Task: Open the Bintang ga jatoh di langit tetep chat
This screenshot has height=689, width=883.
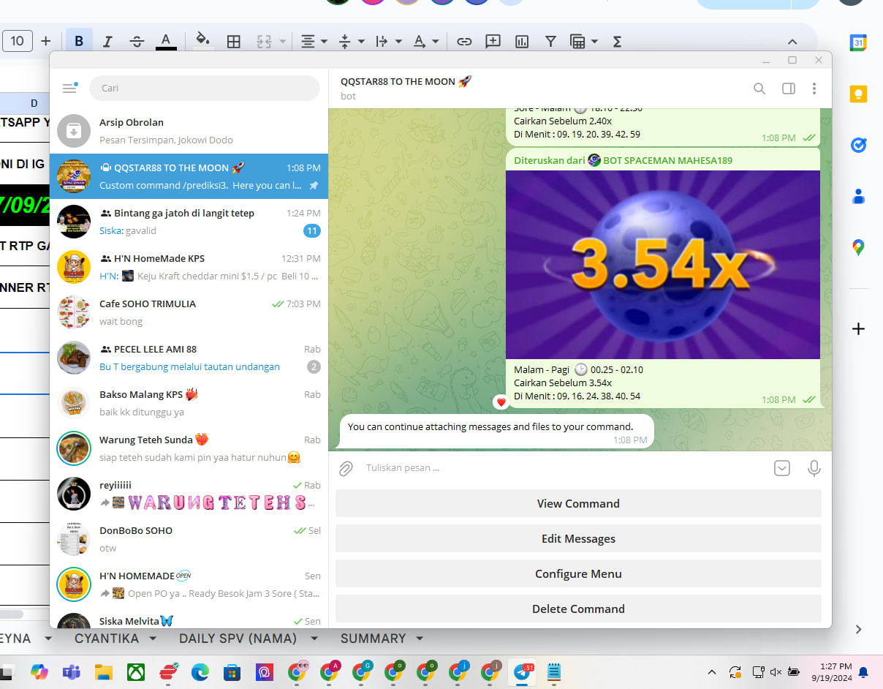Action: click(x=189, y=222)
